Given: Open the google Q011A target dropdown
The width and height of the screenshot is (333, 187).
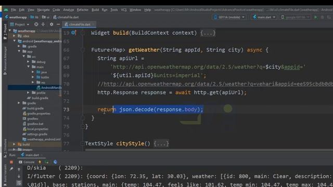Looking at the screenshot, I should point(296,17).
